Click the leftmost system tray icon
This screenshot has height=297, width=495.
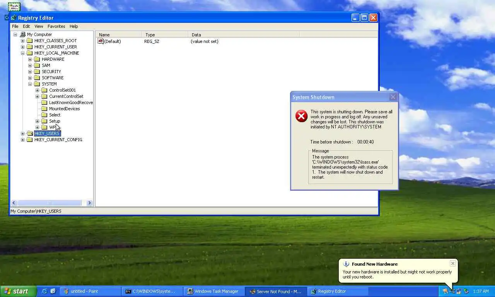coord(445,291)
